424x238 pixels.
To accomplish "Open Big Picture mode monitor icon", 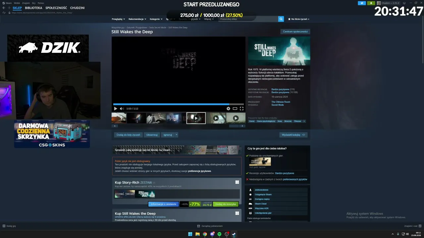I will coord(404,3).
